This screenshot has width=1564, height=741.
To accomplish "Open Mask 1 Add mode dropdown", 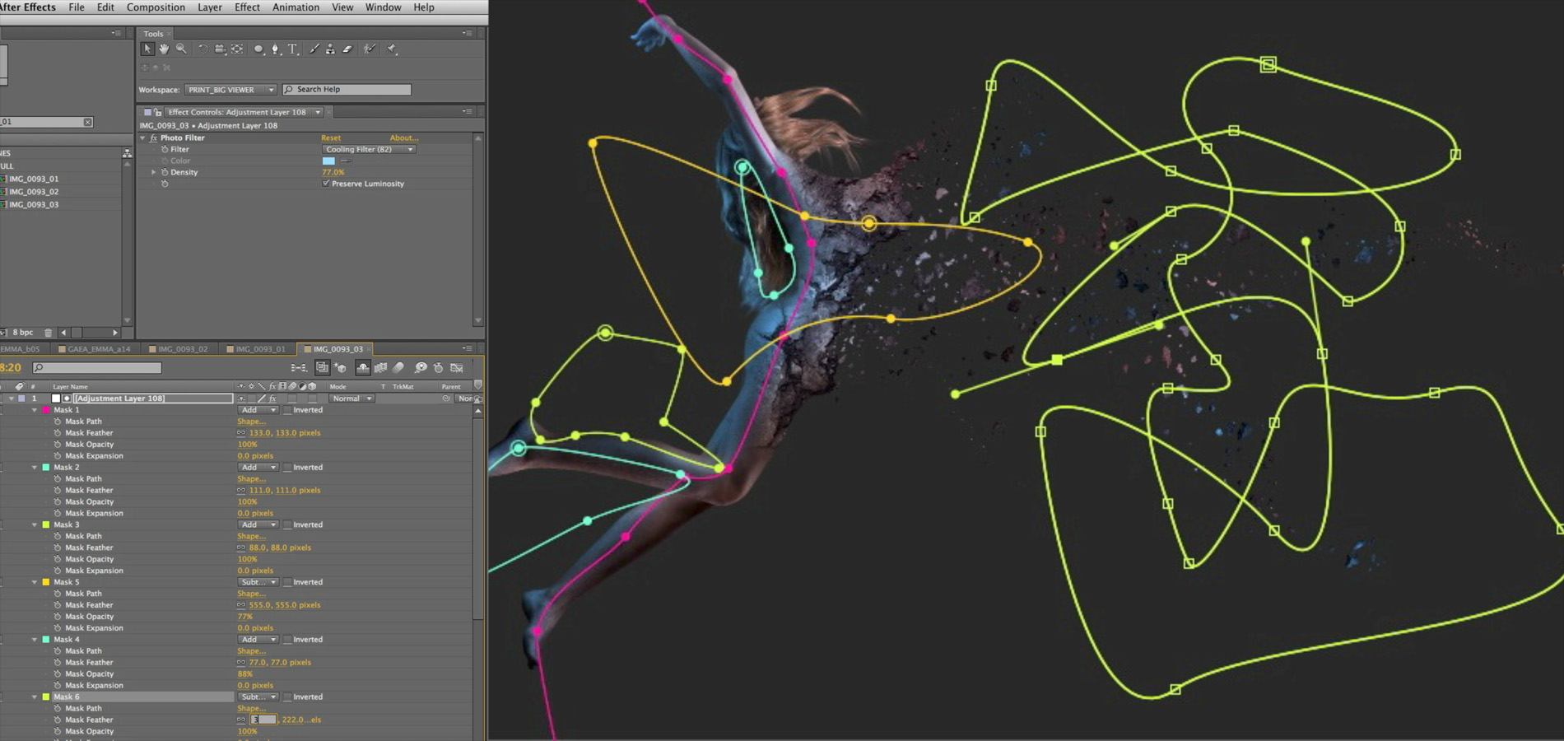I will click(x=258, y=410).
